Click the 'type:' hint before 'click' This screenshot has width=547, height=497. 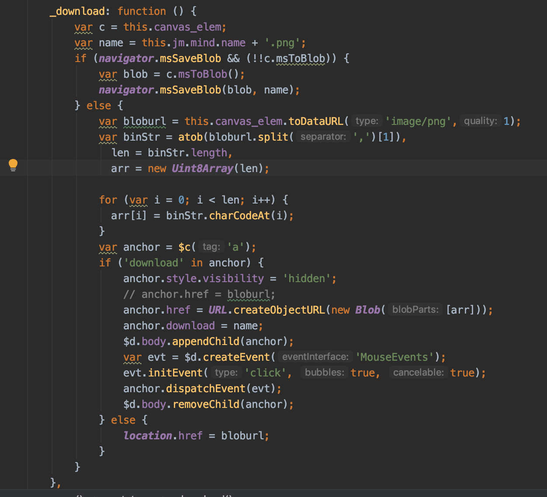(x=226, y=373)
